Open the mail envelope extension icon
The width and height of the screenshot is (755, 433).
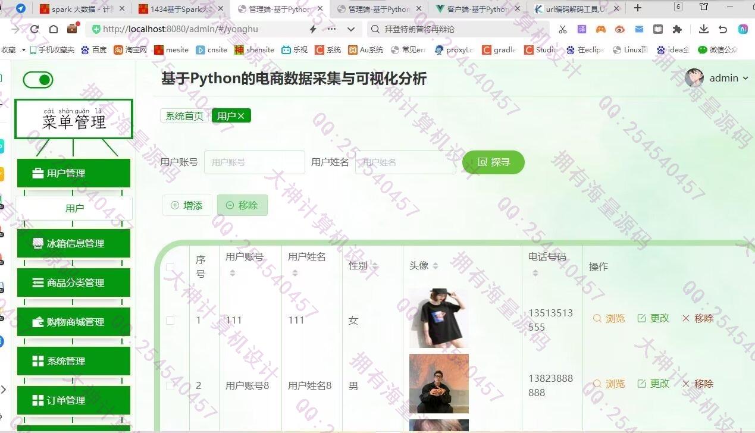click(x=639, y=29)
